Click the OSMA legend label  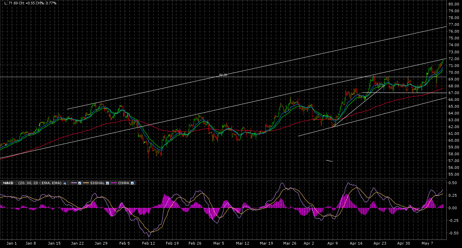click(x=123, y=183)
